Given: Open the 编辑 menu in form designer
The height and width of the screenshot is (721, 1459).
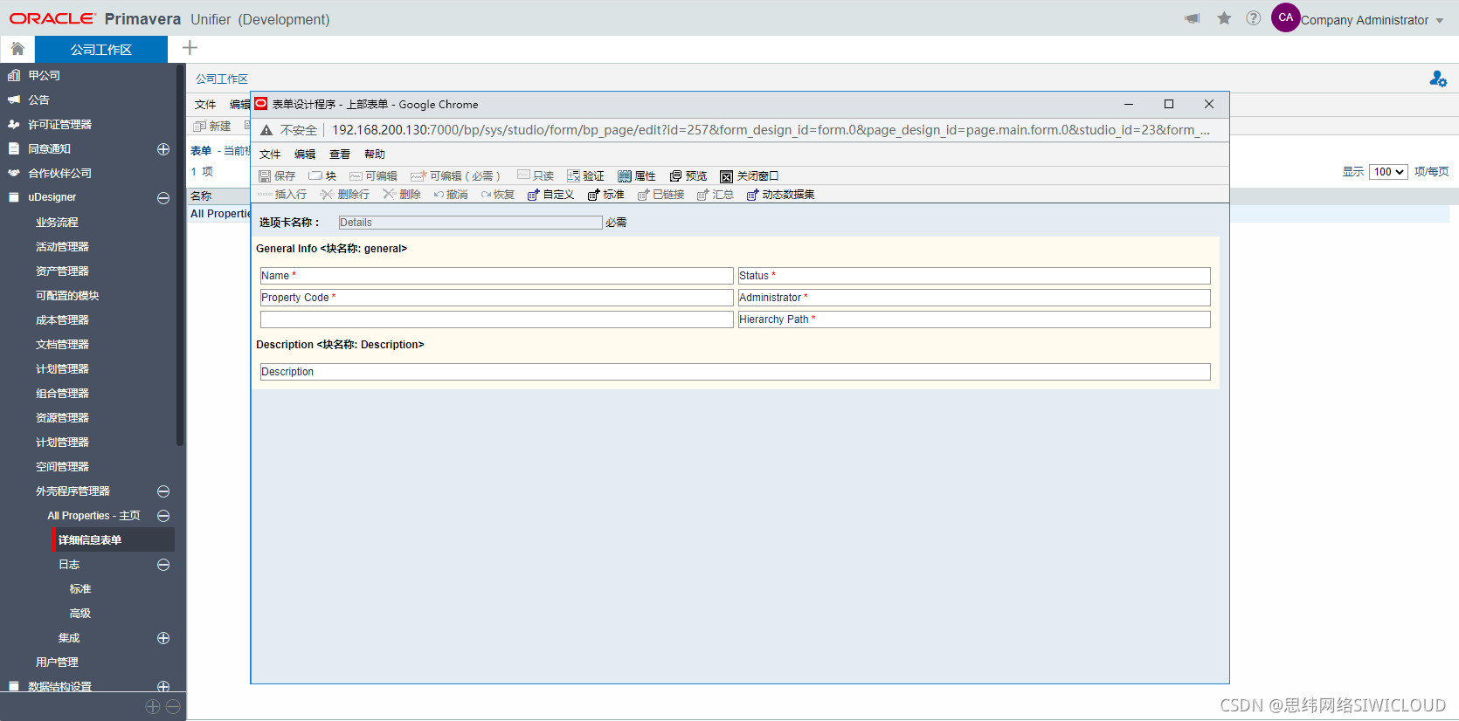Looking at the screenshot, I should click(305, 154).
